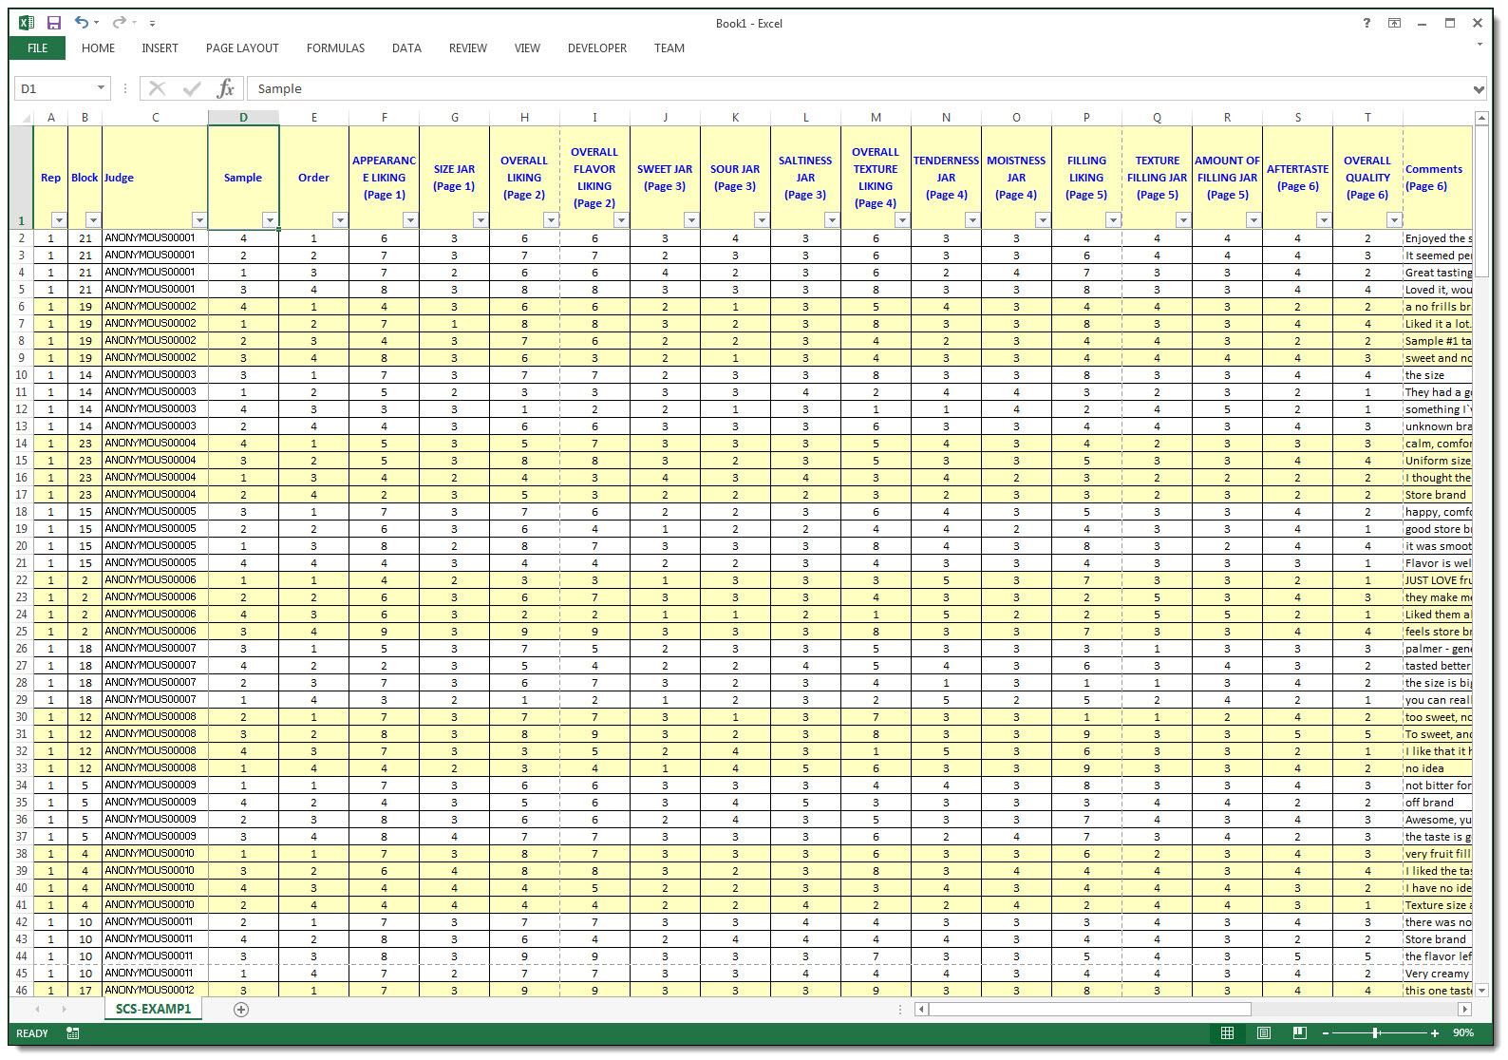Click the Insert Function fx icon
1508x1060 pixels.
(225, 88)
